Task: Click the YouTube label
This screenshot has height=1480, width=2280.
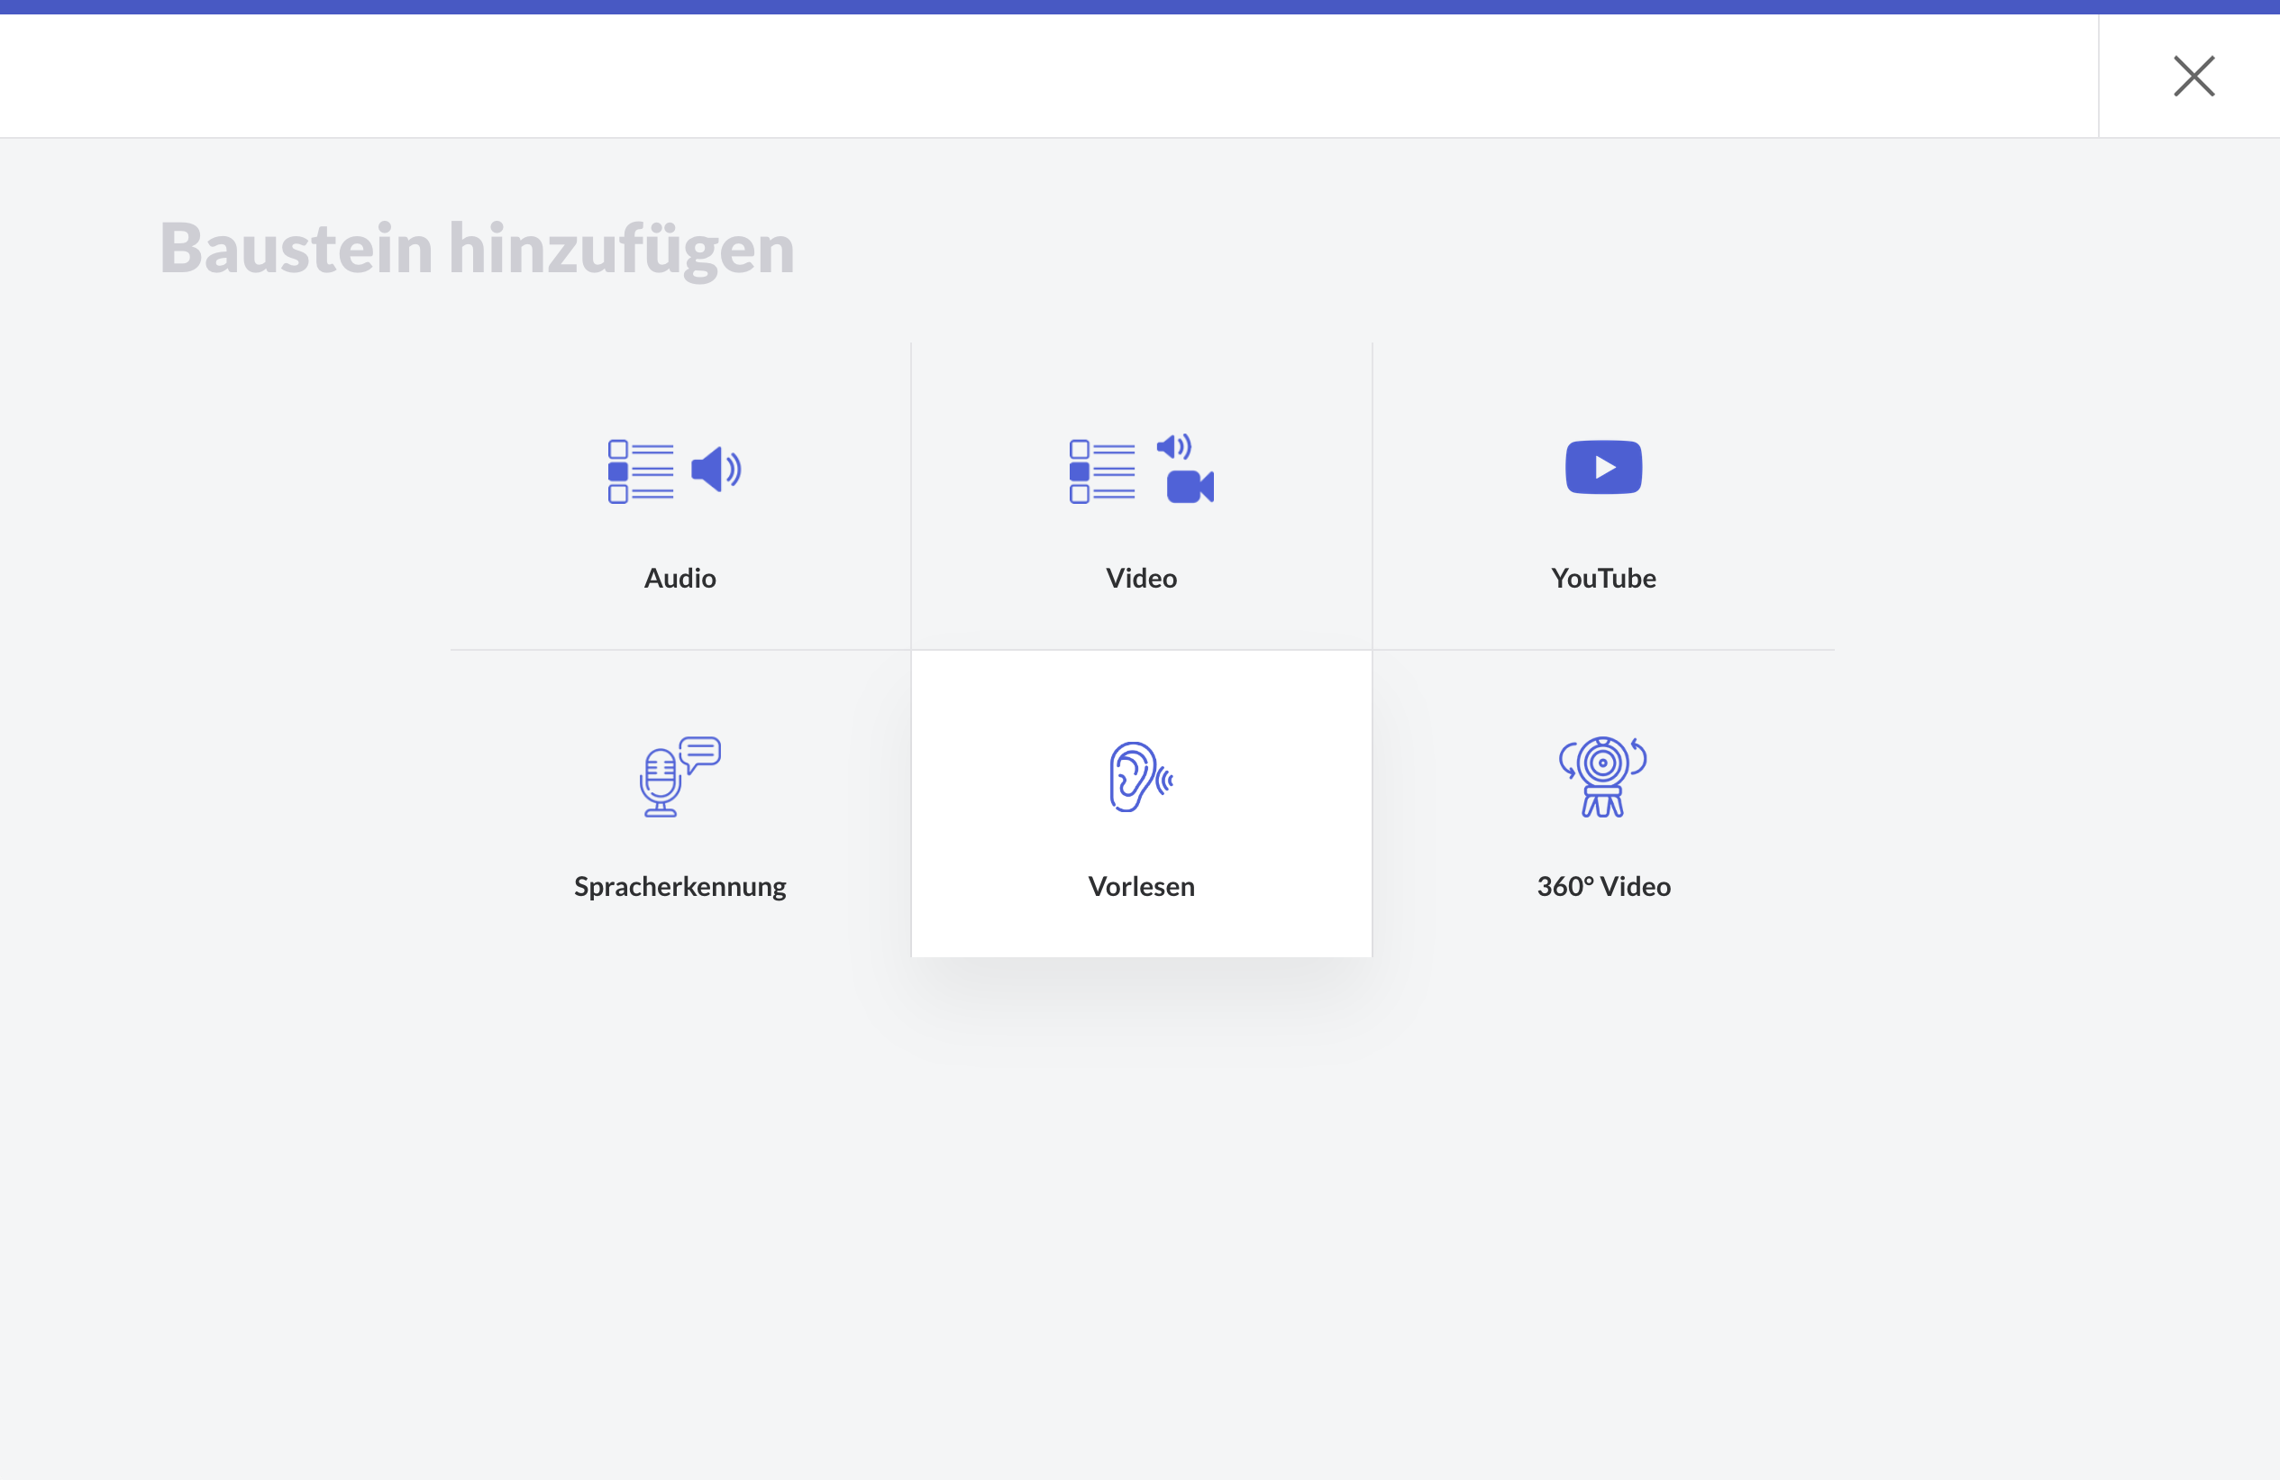Action: (1602, 578)
